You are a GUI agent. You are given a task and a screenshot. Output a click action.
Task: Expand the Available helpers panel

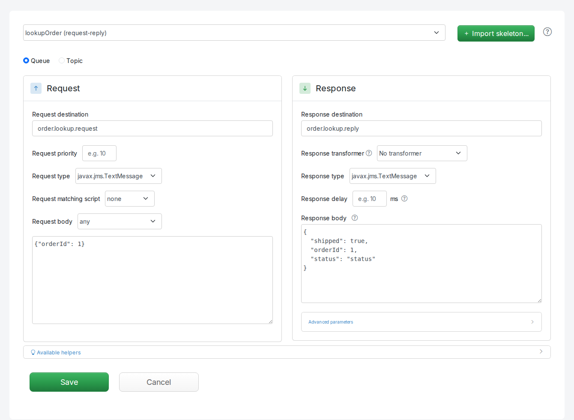point(287,352)
